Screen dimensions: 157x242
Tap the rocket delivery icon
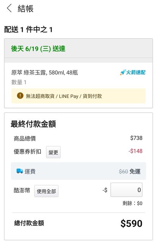(x=122, y=72)
